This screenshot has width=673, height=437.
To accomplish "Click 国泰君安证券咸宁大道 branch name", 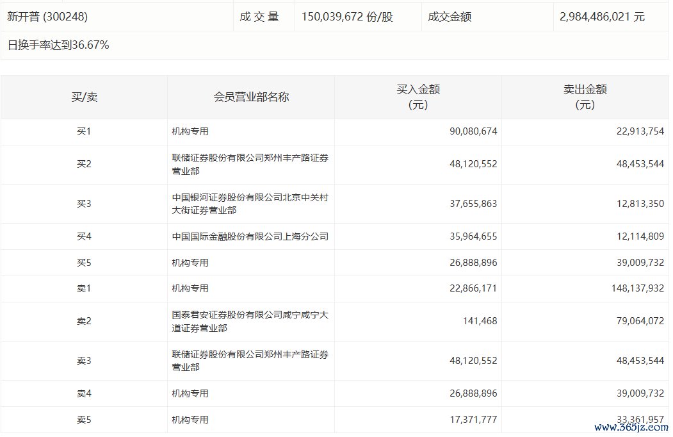I will point(250,321).
